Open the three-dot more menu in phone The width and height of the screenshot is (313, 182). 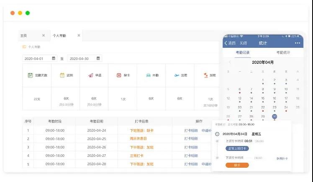[x=298, y=43]
